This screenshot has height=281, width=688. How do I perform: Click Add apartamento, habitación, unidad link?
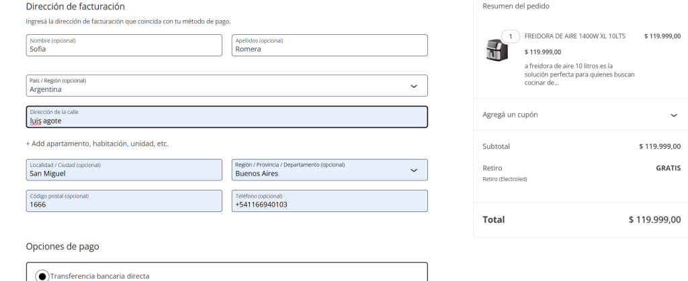pyautogui.click(x=97, y=144)
